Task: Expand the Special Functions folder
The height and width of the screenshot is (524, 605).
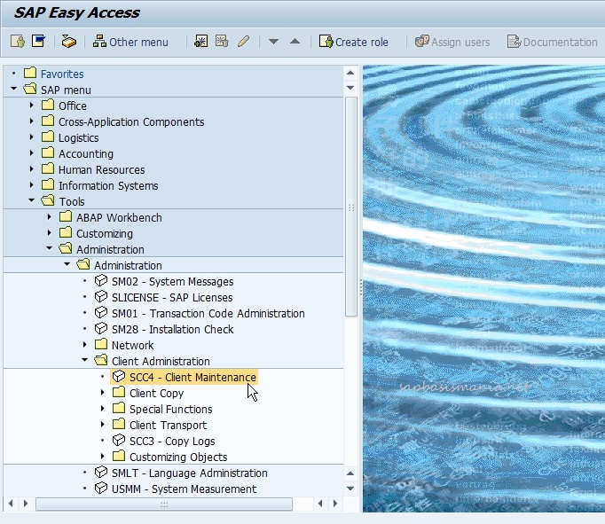Action: (x=103, y=409)
